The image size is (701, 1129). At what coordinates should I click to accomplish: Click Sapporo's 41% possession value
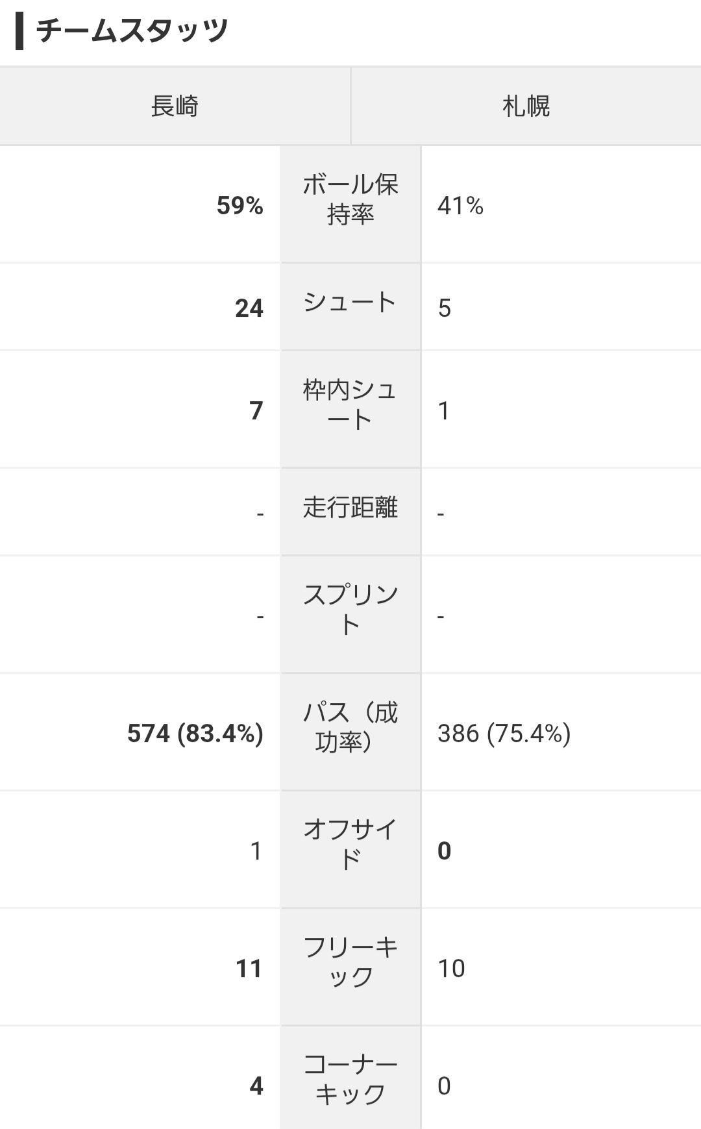(460, 205)
